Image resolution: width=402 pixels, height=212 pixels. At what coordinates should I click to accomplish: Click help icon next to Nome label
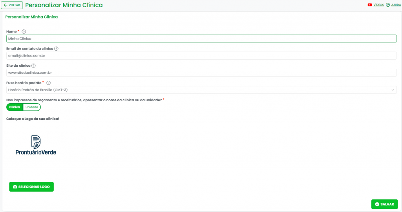(x=24, y=31)
